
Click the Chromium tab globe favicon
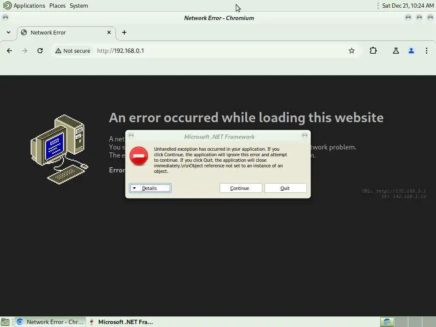24,32
